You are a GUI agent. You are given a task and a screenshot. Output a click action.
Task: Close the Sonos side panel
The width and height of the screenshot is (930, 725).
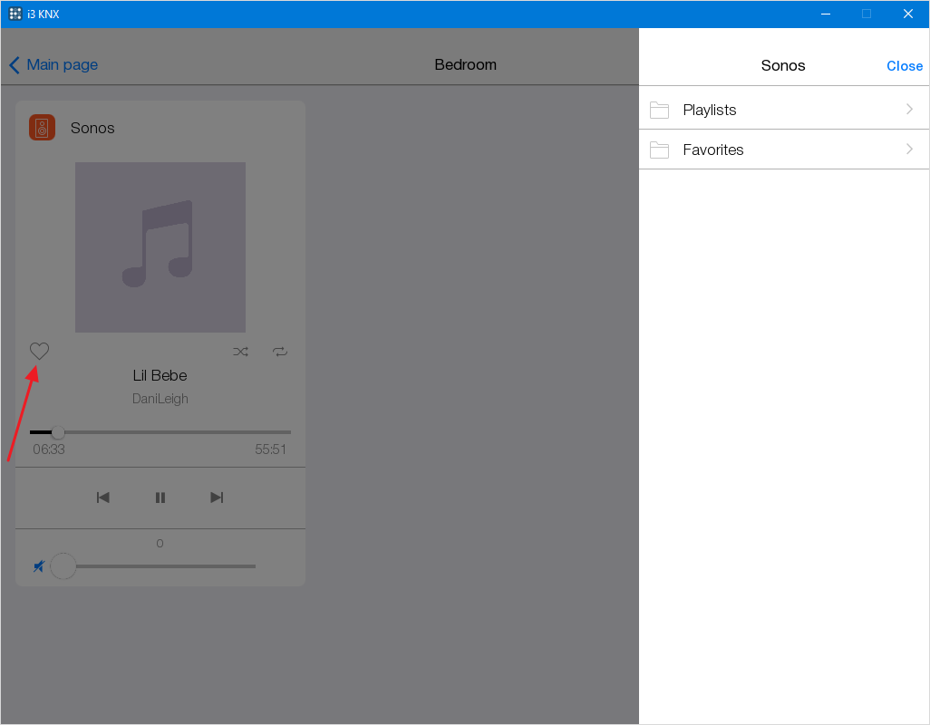click(x=904, y=66)
